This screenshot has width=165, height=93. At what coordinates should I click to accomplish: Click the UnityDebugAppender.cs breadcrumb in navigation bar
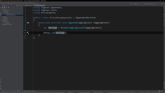click(34, 4)
